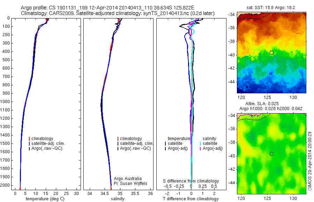Click black Argo(..raw -QC) legend marker in salinity panel
The height and width of the screenshot is (202, 314).
[x=118, y=149]
